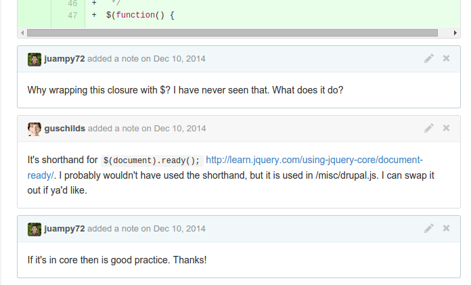Open juampy72 profile from last note username
Viewport: 471px width, 285px height.
point(64,229)
